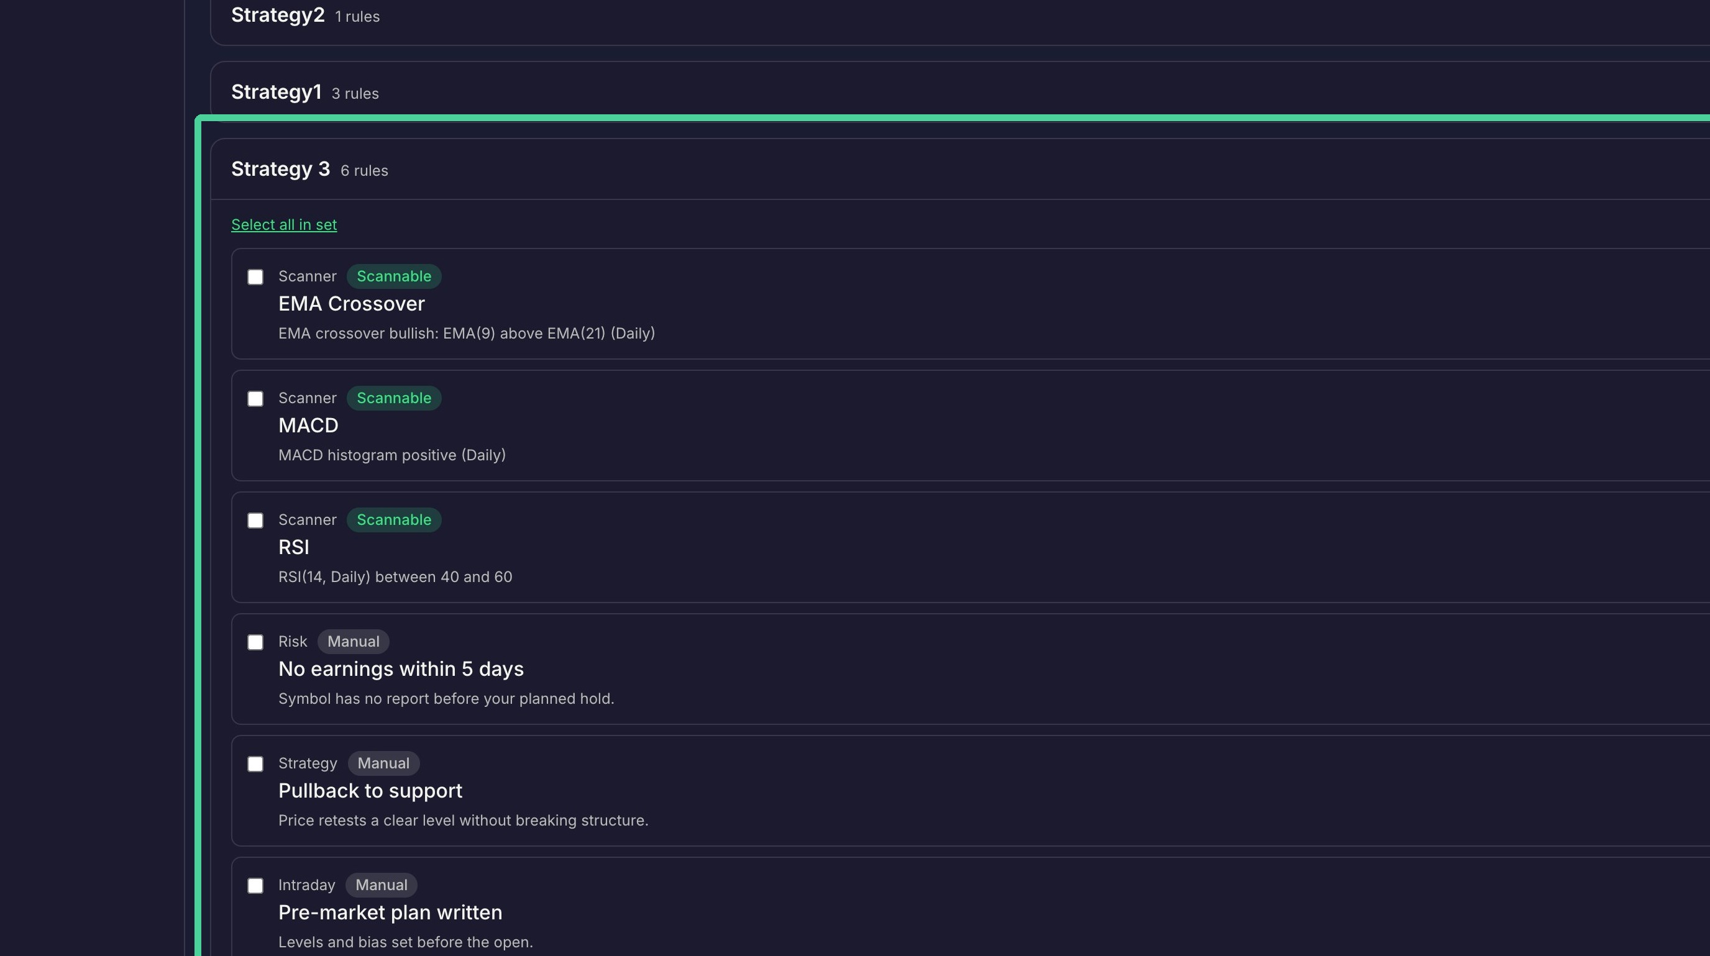The width and height of the screenshot is (1710, 956).
Task: Select the EMA Crossover rule title
Action: (x=351, y=304)
